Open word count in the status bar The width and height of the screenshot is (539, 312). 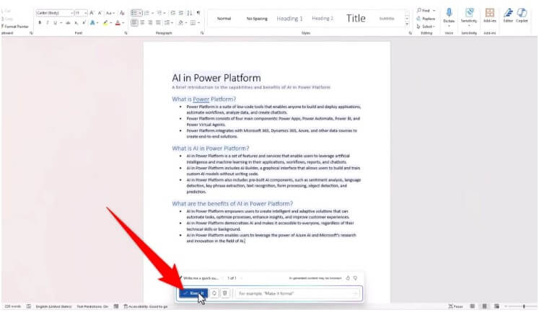(12, 306)
